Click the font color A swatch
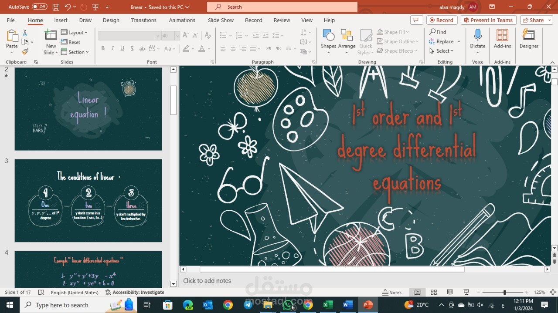The height and width of the screenshot is (313, 558). point(202,48)
